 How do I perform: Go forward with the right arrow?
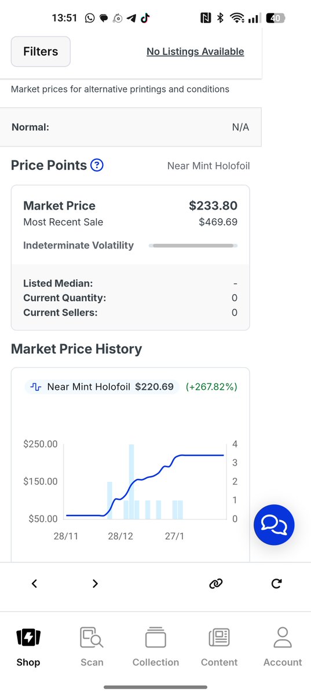tap(96, 584)
